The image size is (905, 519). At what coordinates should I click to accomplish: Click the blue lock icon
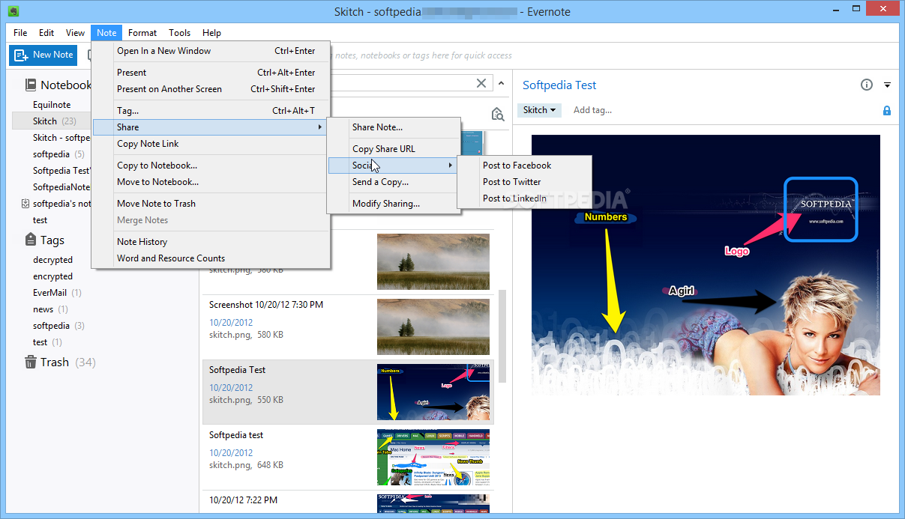point(887,110)
